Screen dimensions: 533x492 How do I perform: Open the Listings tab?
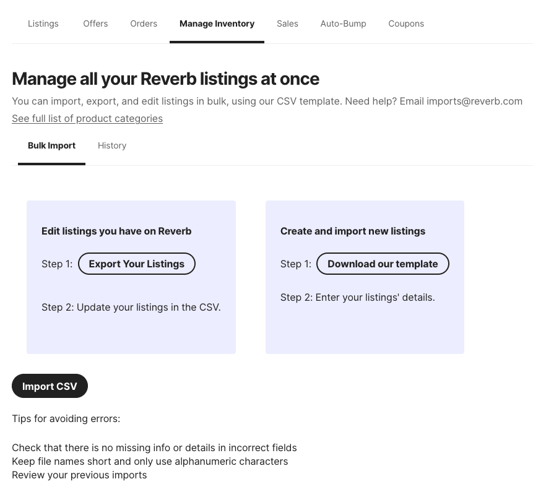click(x=43, y=24)
